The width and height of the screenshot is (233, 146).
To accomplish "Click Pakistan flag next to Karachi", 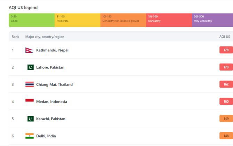I will pyautogui.click(x=30, y=119).
